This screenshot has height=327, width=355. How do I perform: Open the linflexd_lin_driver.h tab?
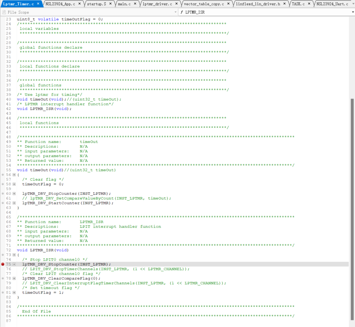coord(258,4)
